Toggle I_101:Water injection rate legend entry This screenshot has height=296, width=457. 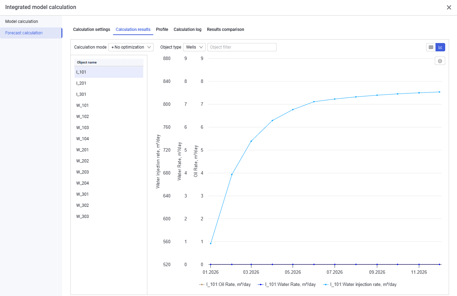[x=360, y=285]
